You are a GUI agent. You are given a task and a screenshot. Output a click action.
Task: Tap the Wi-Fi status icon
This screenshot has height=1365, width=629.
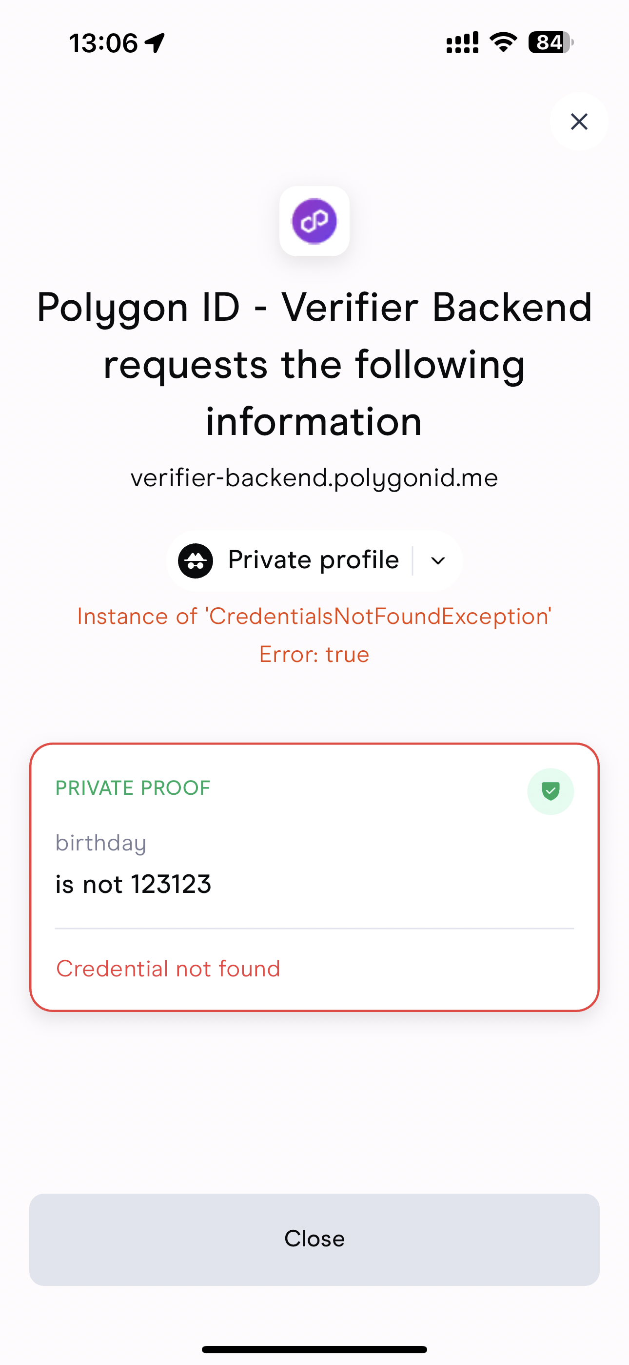click(503, 42)
